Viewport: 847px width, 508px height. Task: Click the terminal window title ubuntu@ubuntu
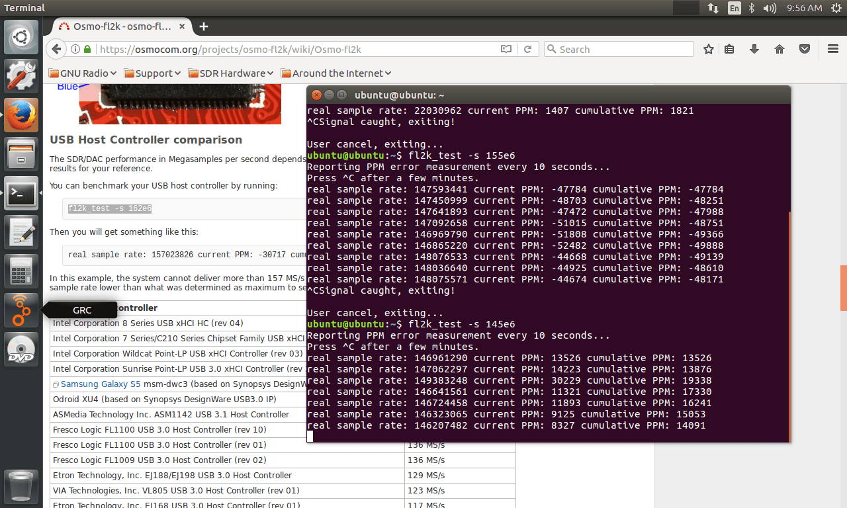(x=400, y=95)
